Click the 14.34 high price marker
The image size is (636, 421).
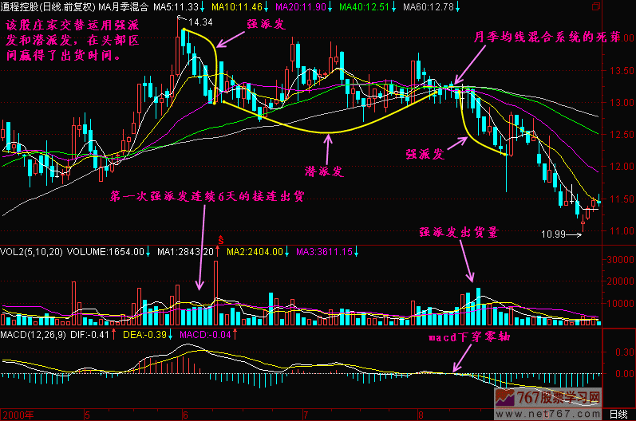pyautogui.click(x=200, y=22)
